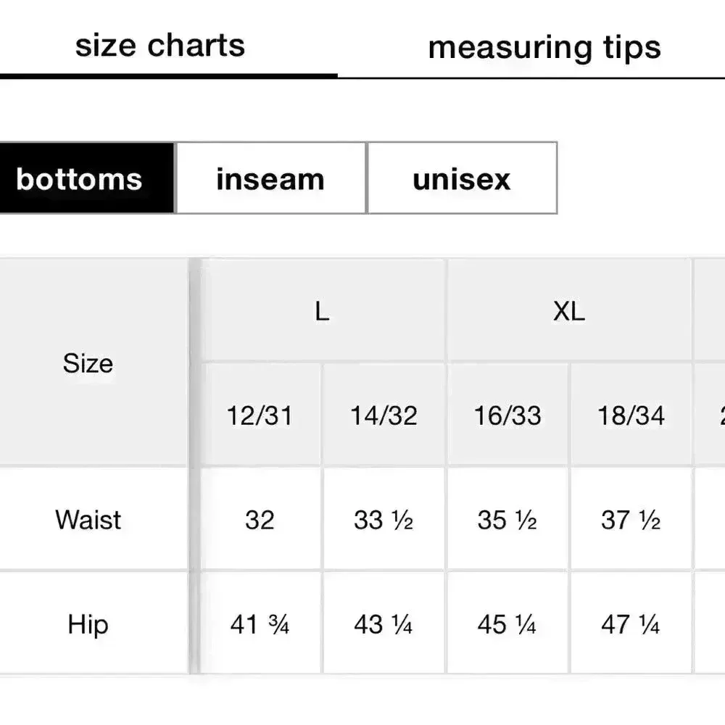
Task: Select the unisex category button
Action: click(462, 178)
